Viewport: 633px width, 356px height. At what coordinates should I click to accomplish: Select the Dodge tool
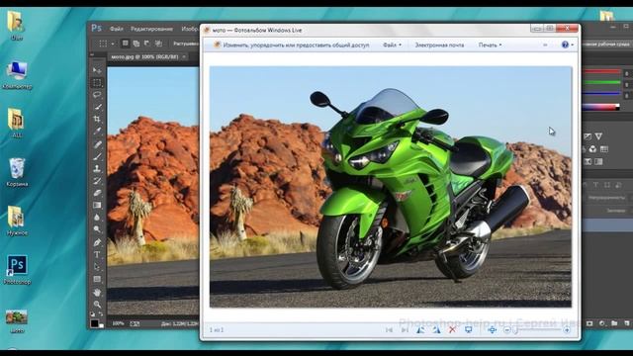click(97, 228)
